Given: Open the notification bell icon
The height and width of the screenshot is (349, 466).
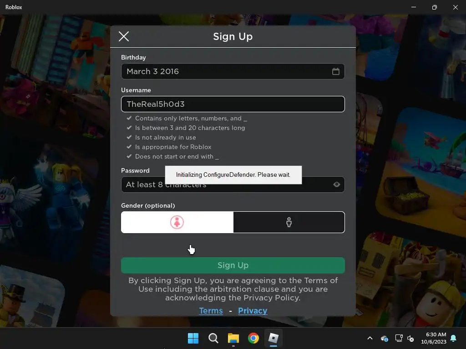Looking at the screenshot, I should pyautogui.click(x=453, y=338).
